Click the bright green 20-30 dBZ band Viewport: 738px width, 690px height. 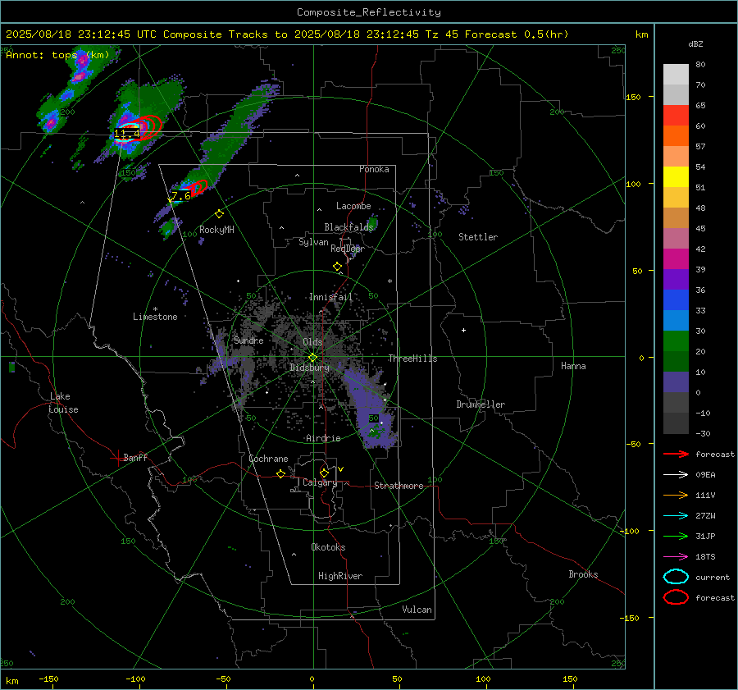click(x=676, y=341)
